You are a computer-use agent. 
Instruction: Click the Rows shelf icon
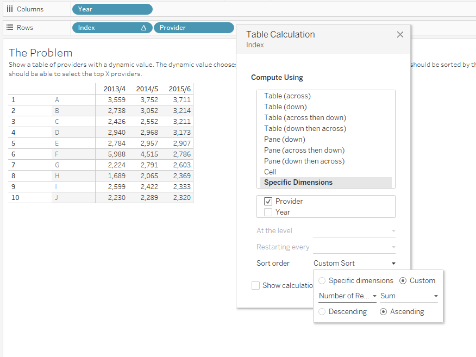9,27
